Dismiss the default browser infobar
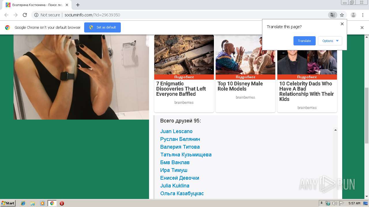 pos(362,28)
